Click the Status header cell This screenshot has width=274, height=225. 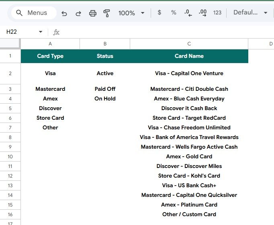[105, 56]
